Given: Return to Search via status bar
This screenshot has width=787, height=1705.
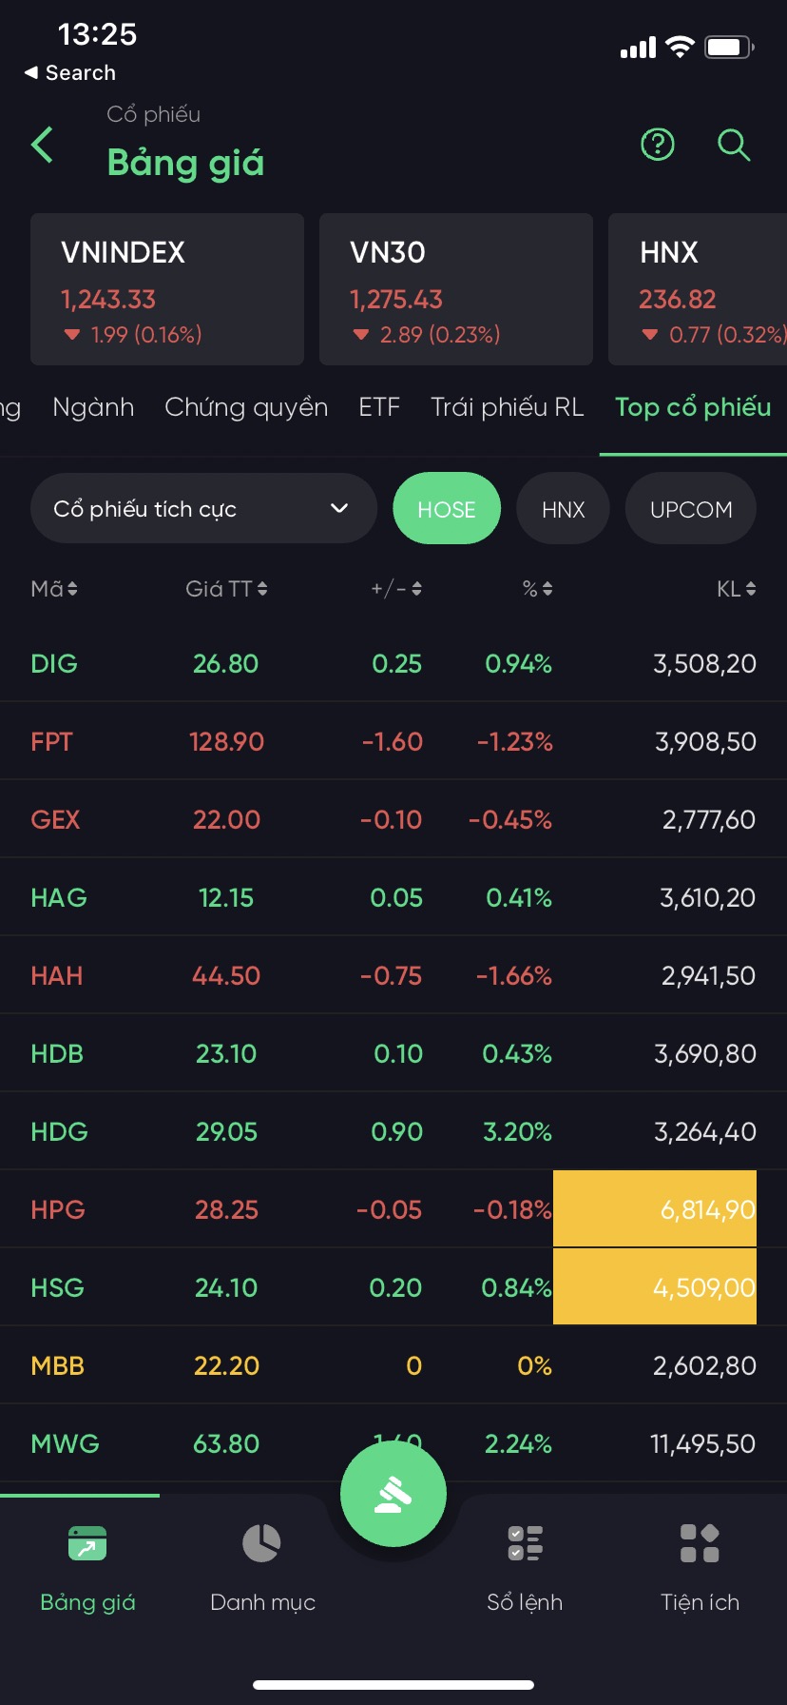Looking at the screenshot, I should (x=70, y=73).
